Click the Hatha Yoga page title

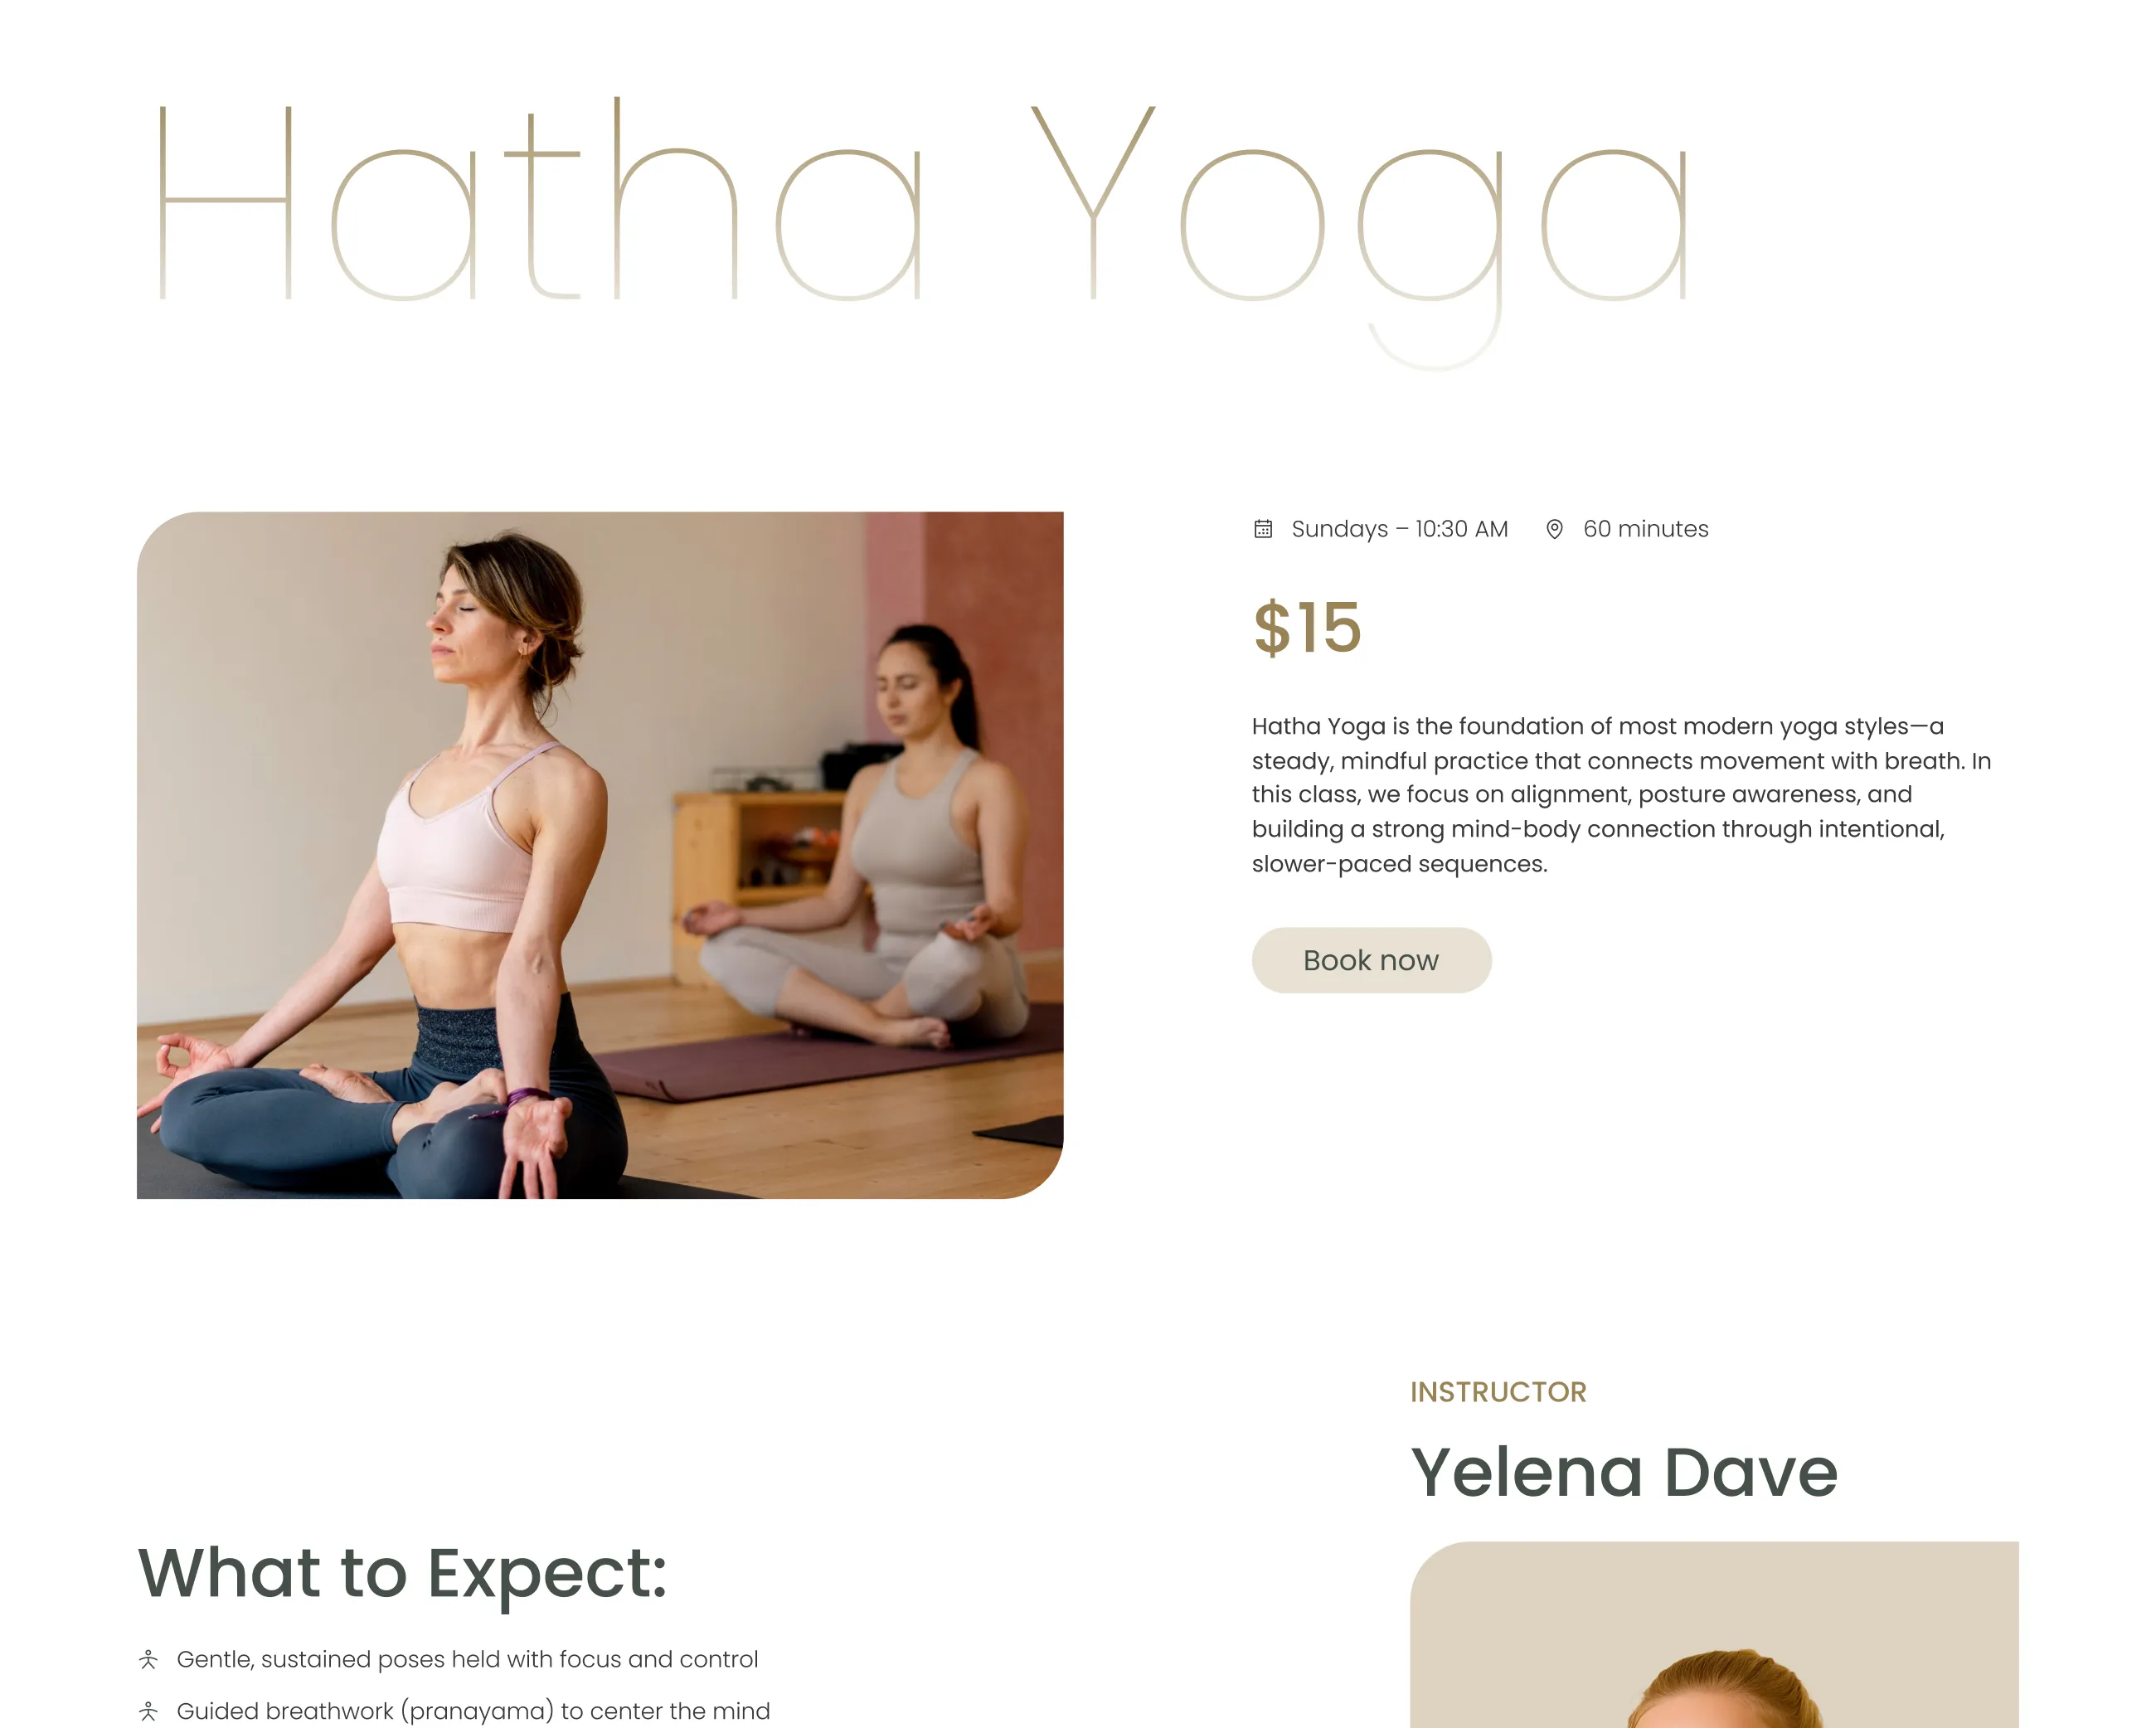click(x=922, y=235)
